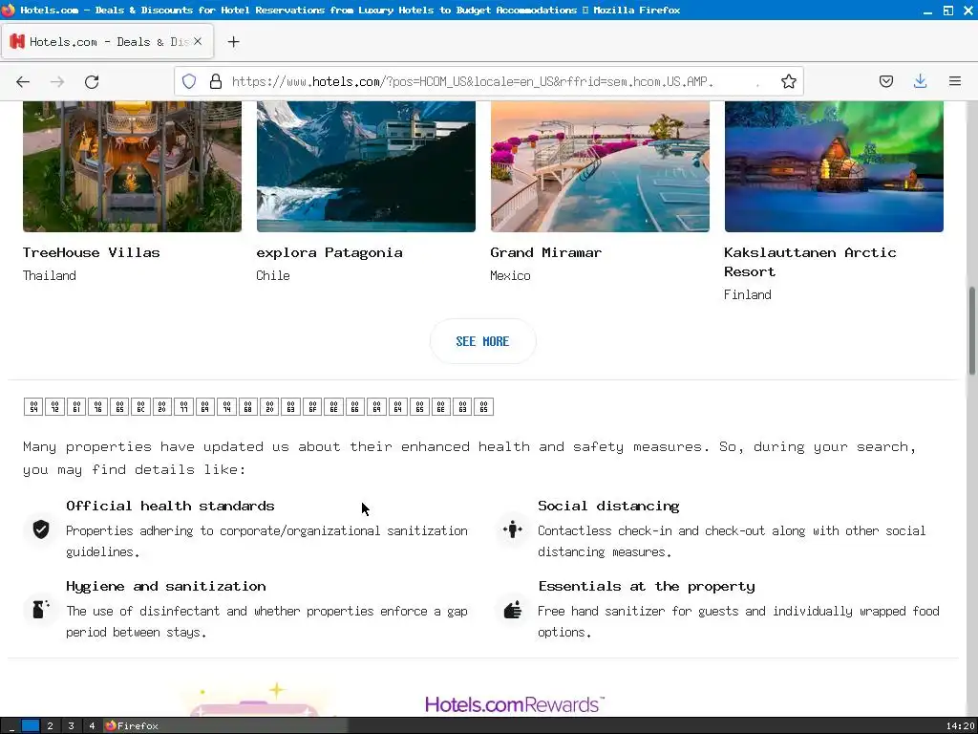Viewport: 978px width, 734px height.
Task: Open the Firefox downloads panel
Action: pos(920,81)
